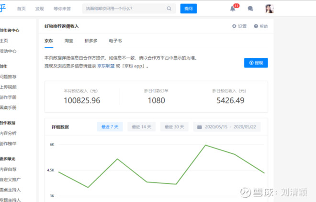Switch to the 拼多多 tab
The image size is (316, 202).
91,42
